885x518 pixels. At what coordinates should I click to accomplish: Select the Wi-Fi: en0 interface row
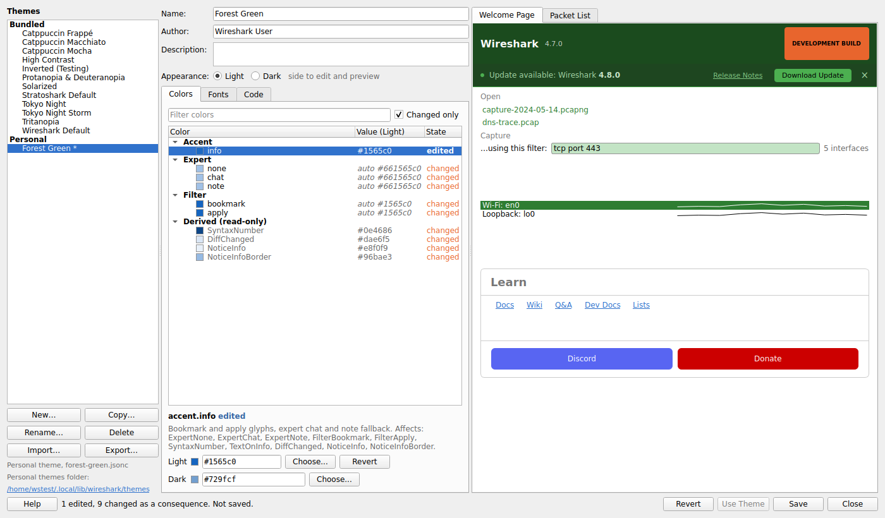(674, 205)
